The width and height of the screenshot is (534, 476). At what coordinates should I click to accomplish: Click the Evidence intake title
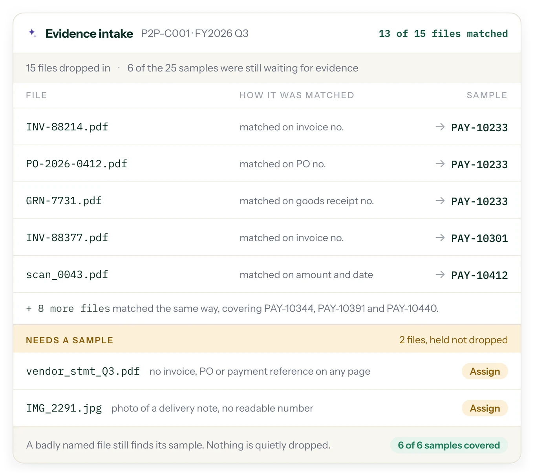(89, 33)
